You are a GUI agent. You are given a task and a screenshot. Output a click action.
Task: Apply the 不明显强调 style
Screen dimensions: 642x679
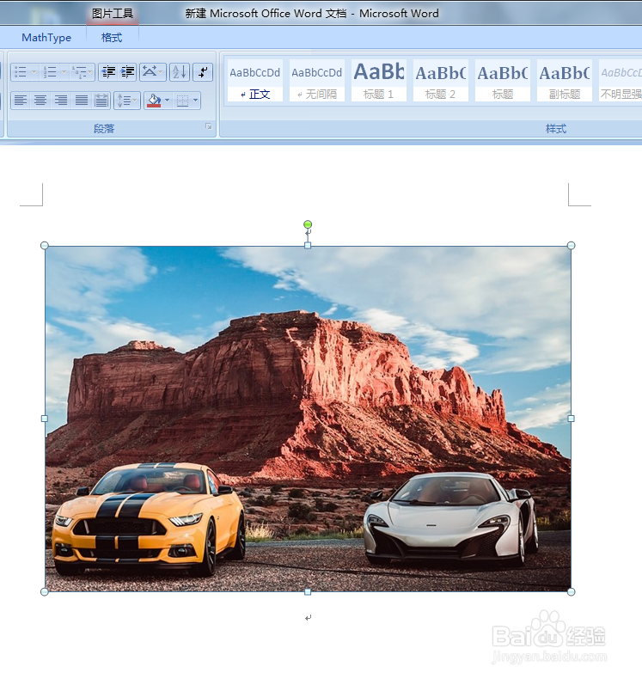tap(621, 81)
